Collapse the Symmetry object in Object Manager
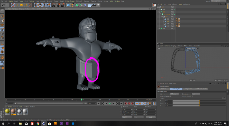The height and width of the screenshot is (126, 229). (x=161, y=14)
